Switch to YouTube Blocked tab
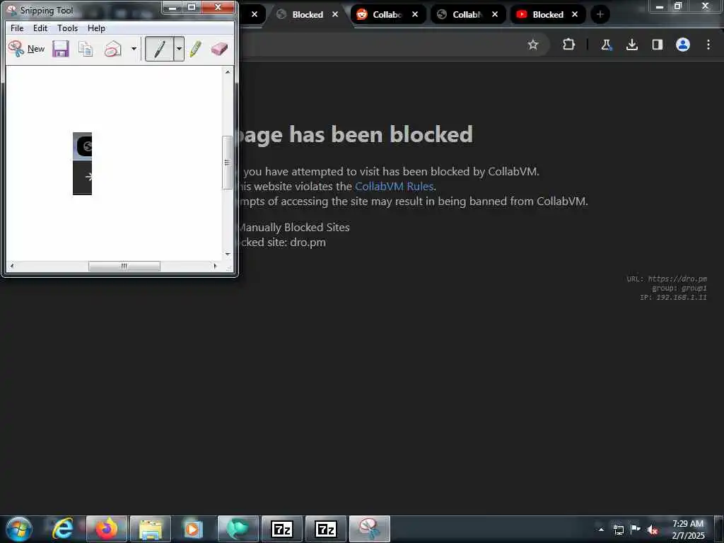Viewport: 724px width, 543px height. [x=547, y=15]
